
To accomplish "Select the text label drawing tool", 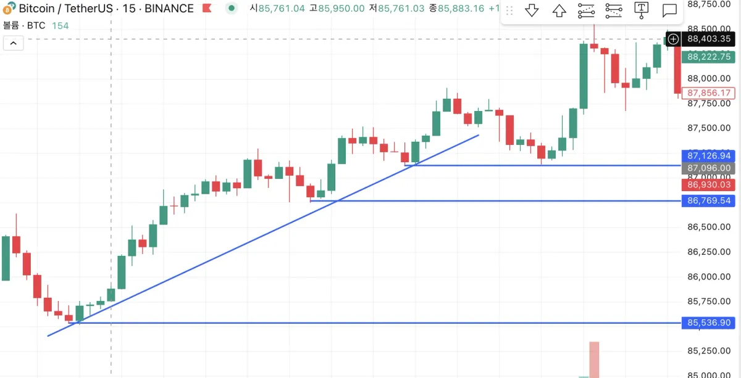I will [x=642, y=10].
